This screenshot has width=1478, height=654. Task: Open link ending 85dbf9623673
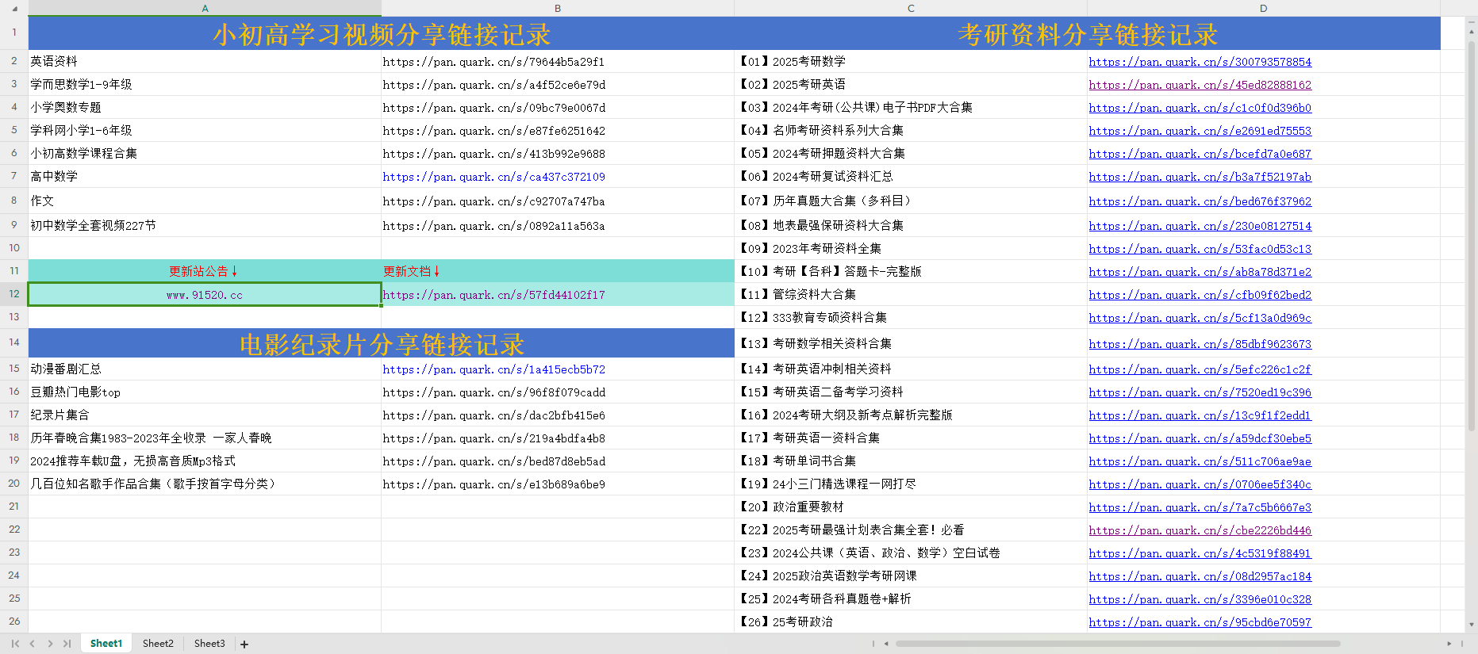coord(1200,344)
